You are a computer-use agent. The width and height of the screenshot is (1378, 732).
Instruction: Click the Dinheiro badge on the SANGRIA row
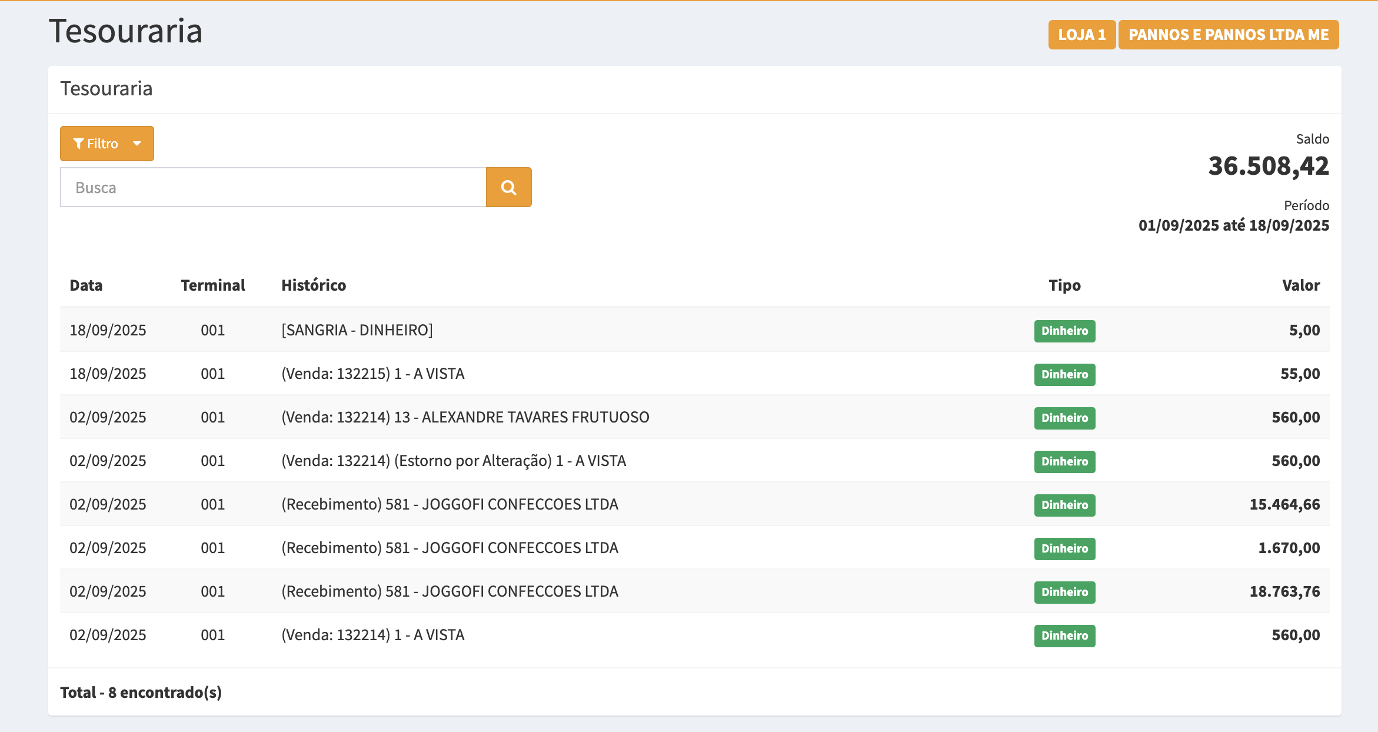click(x=1064, y=331)
